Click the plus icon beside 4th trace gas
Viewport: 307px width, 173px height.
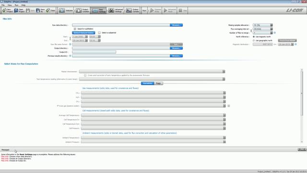click(228, 106)
